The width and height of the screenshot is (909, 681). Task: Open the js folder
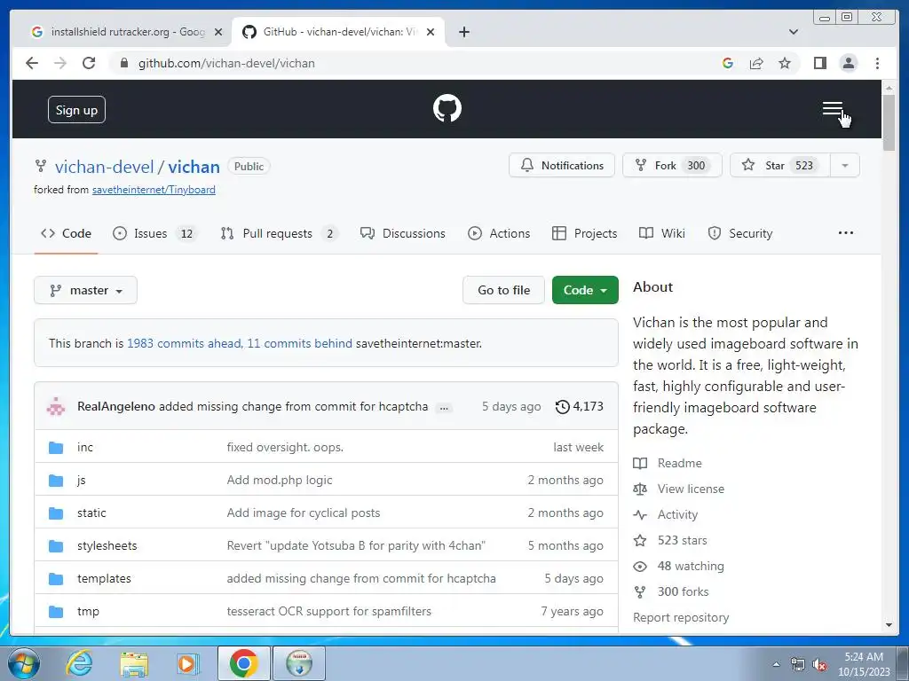pyautogui.click(x=81, y=480)
